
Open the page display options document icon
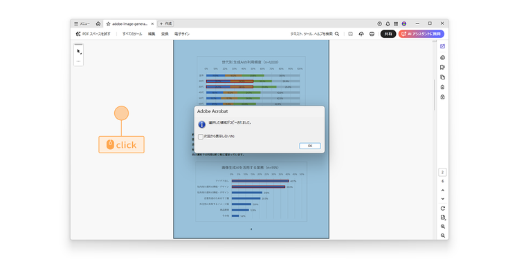tap(443, 218)
